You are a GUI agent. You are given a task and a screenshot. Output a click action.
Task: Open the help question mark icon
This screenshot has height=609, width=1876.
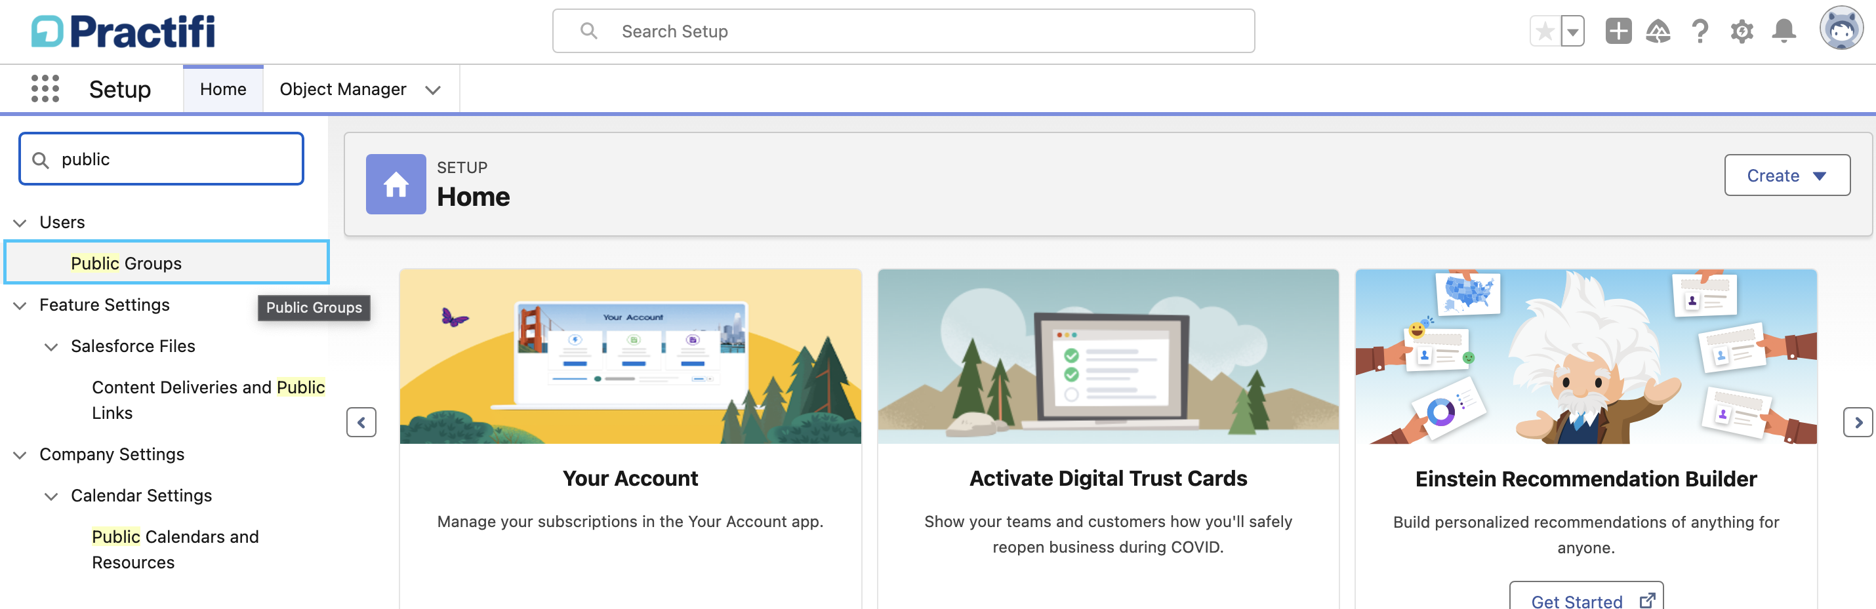pos(1700,31)
